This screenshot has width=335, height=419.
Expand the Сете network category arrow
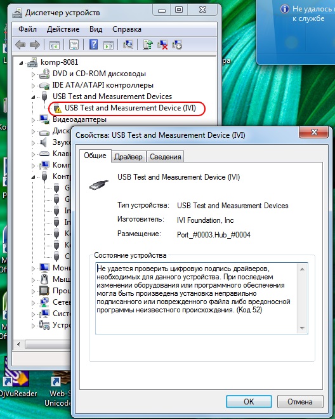click(33, 303)
